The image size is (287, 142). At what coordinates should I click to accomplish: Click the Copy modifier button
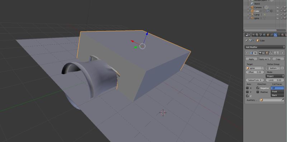278,59
